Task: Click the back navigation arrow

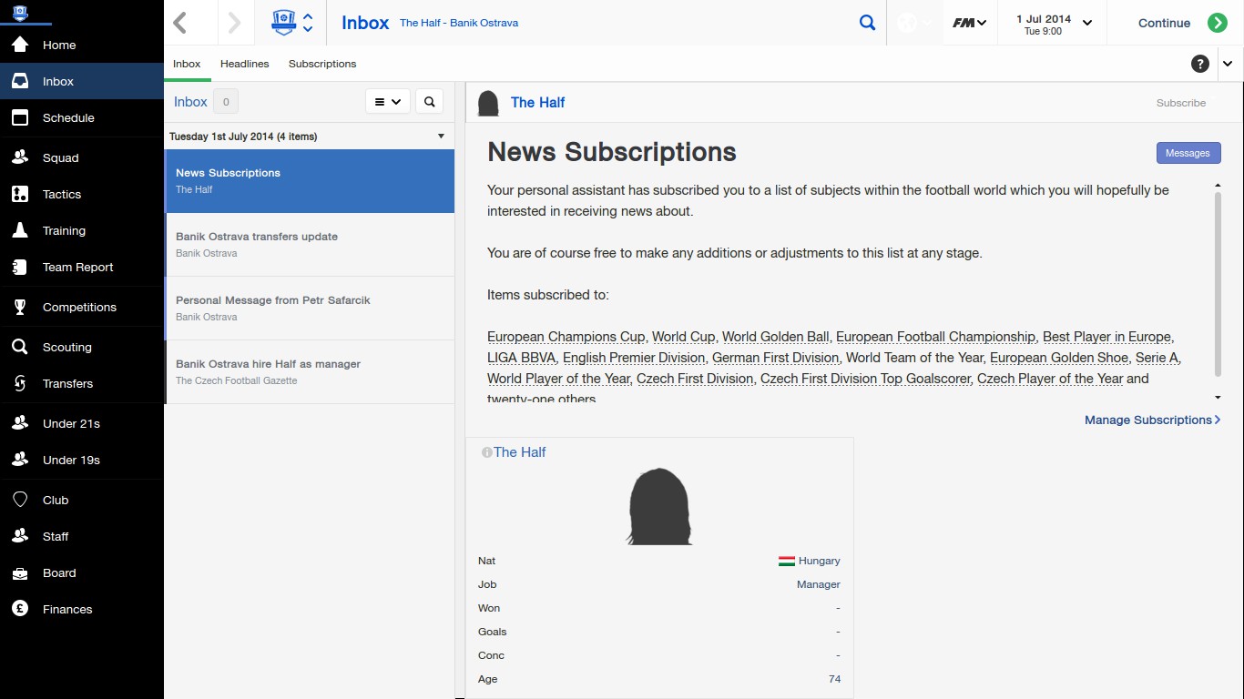Action: (180, 23)
